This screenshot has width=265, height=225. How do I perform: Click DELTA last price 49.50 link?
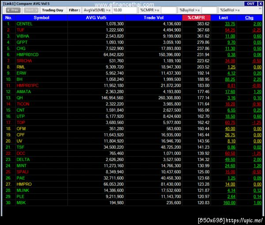coord(230,159)
